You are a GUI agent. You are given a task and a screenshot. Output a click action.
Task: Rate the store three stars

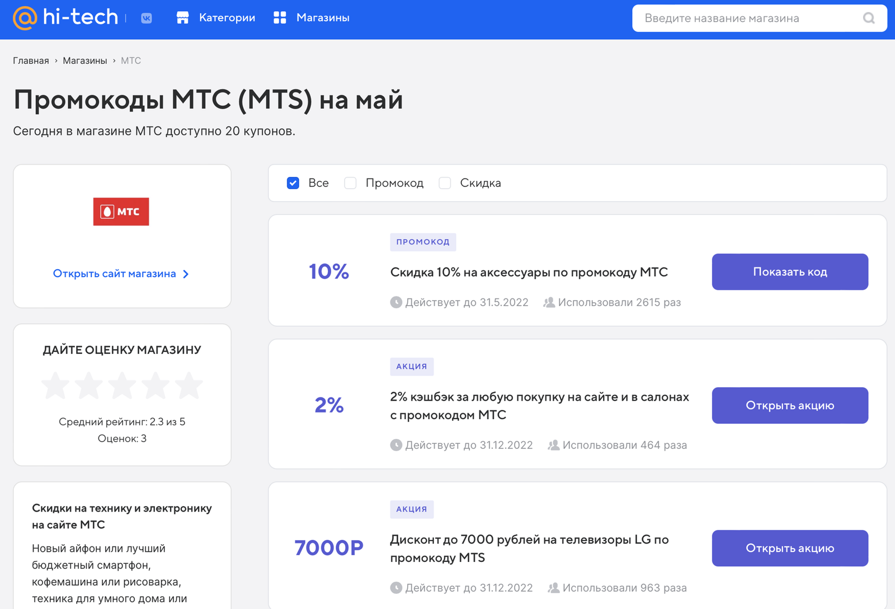[123, 386]
